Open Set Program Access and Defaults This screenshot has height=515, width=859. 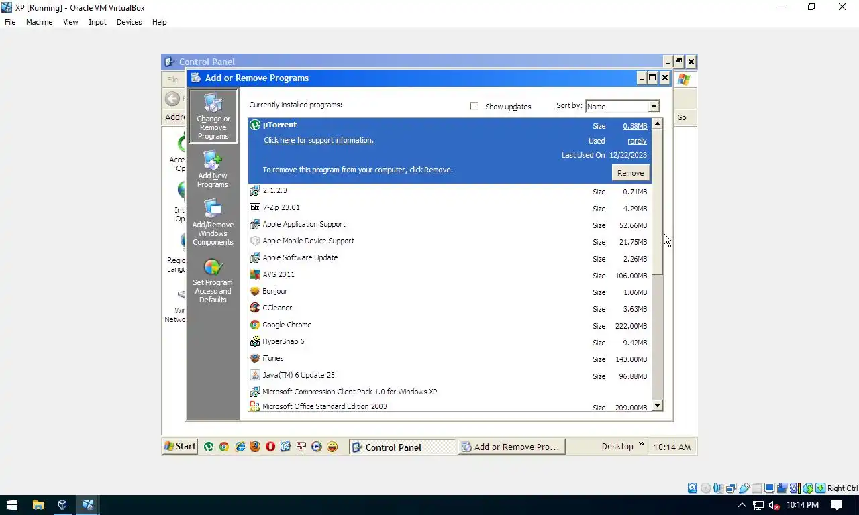[x=213, y=281]
